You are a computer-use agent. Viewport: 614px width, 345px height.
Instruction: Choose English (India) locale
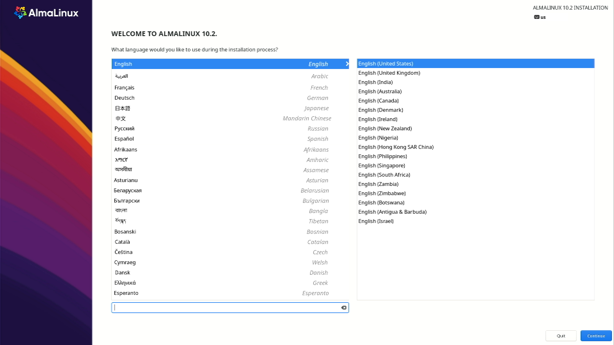476,82
